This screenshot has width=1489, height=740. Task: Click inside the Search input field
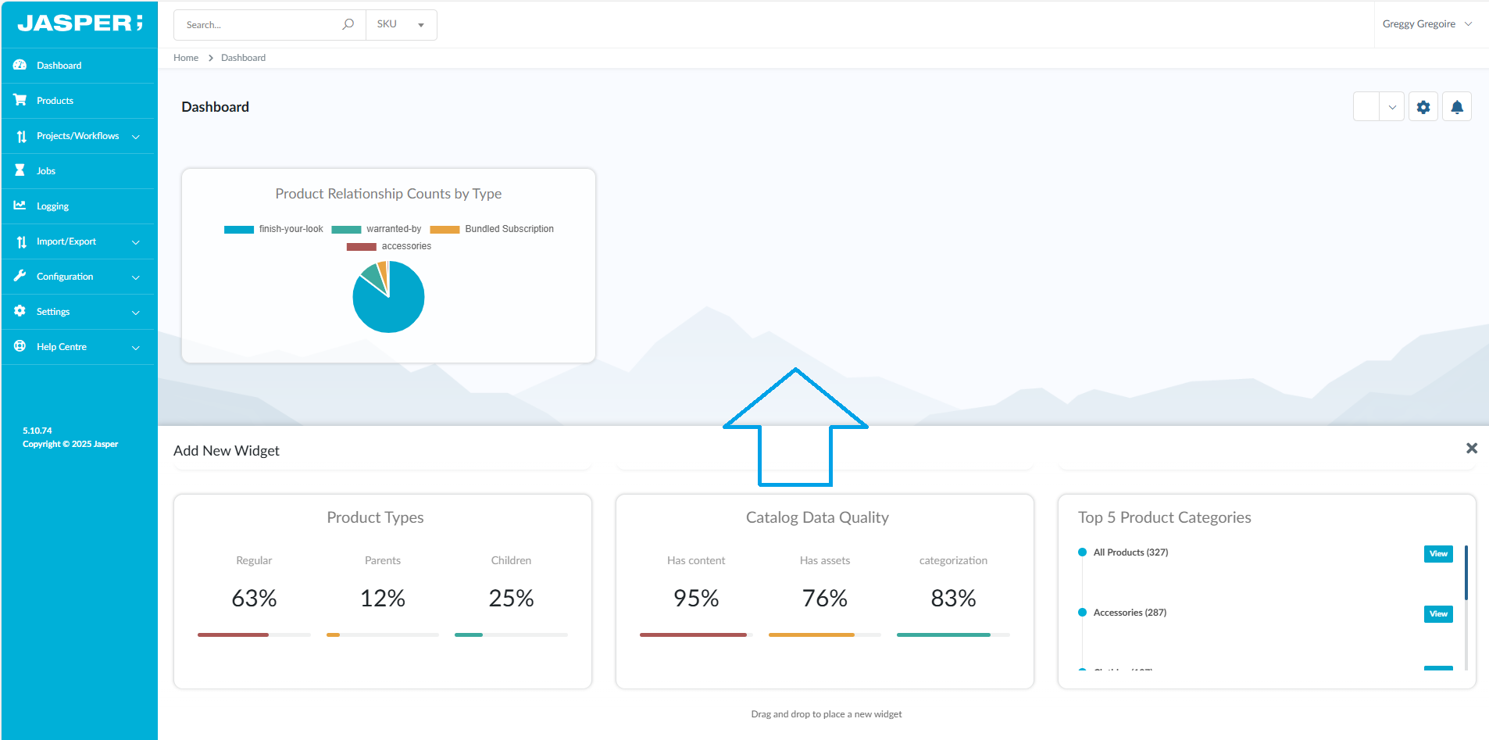tap(258, 25)
